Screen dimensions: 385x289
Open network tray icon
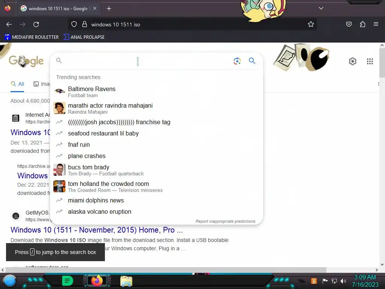point(334,281)
